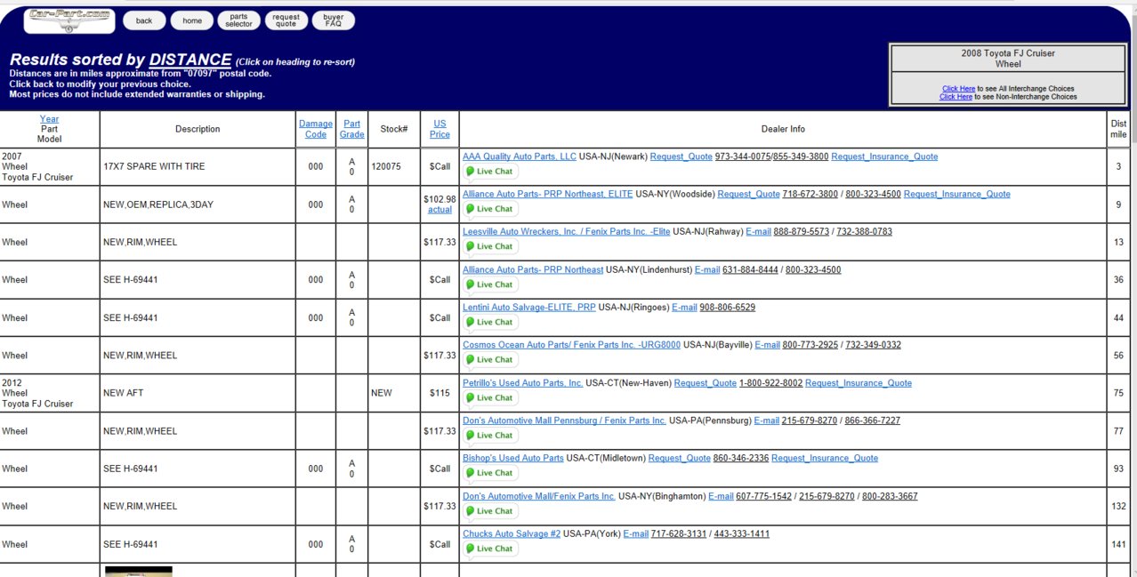Click the actual price link under $102.98
Image resolution: width=1137 pixels, height=577 pixels.
[439, 210]
